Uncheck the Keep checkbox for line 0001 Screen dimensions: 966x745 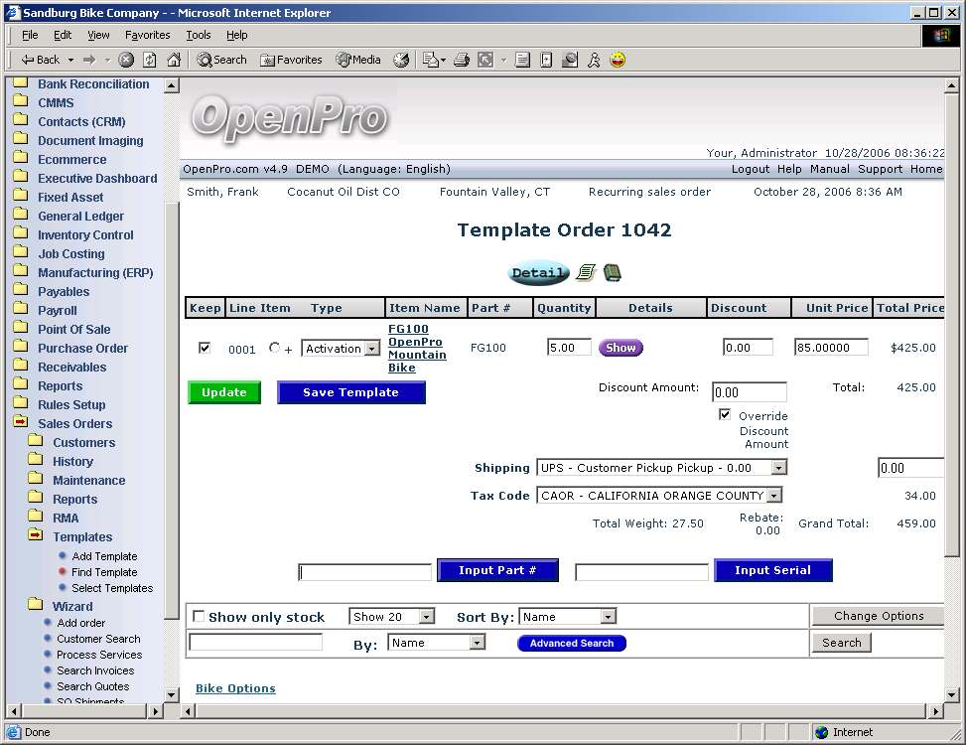click(205, 348)
